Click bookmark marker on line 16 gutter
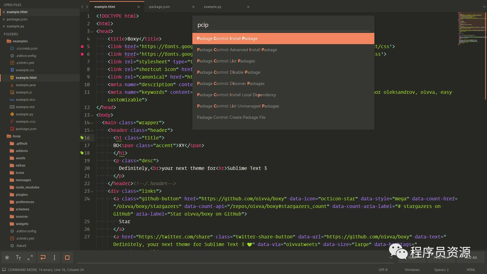Screen dimensions: 487x274 (82, 138)
